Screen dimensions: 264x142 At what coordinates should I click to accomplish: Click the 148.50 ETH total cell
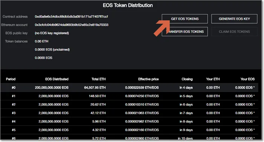(x=97, y=96)
